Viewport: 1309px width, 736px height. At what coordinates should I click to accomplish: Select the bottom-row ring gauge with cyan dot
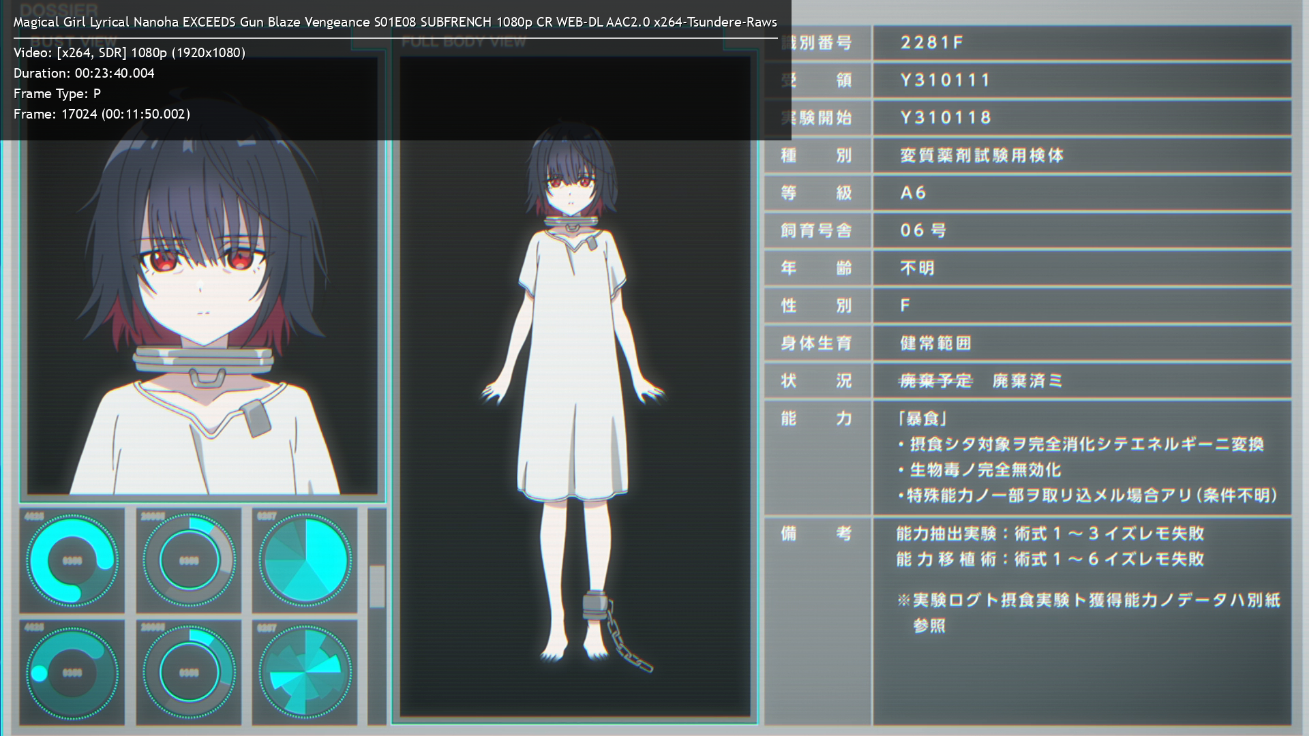72,673
